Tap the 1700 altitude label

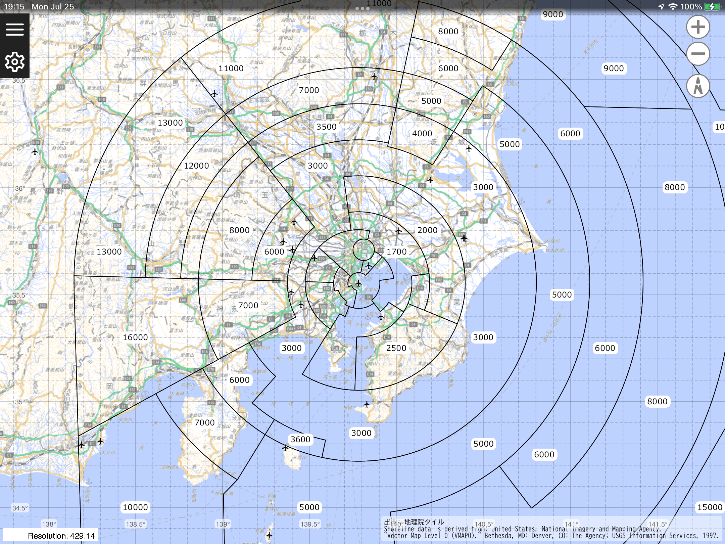click(396, 252)
